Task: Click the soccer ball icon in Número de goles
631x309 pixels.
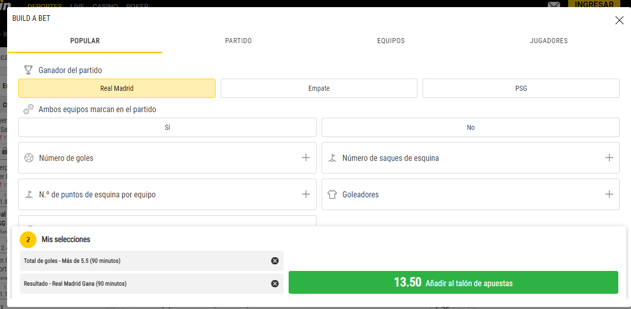Action: click(x=28, y=158)
